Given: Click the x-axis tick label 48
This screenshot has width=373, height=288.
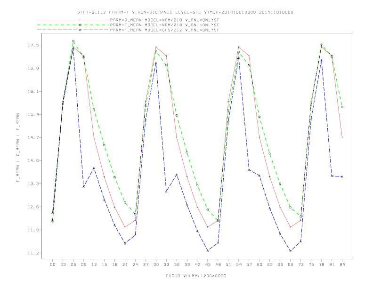Looking at the screenshot, I should click(x=218, y=264).
